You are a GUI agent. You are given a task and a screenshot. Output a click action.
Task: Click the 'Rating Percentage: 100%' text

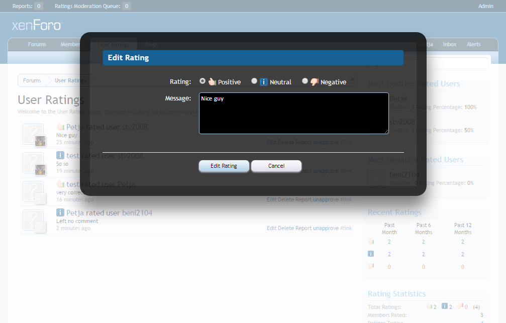446,107
